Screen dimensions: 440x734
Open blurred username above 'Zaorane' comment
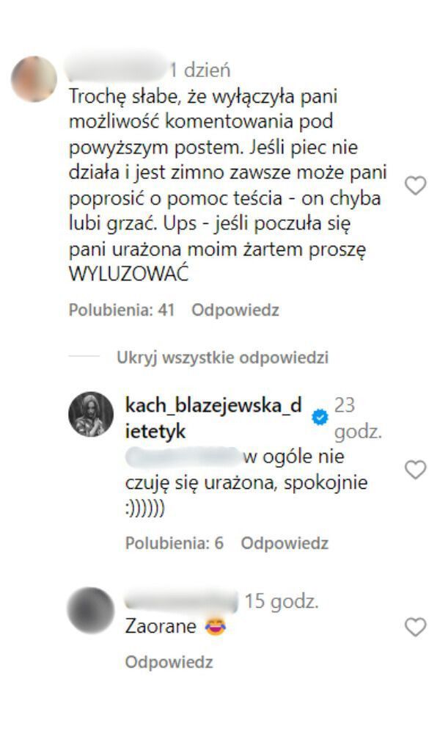tap(182, 602)
